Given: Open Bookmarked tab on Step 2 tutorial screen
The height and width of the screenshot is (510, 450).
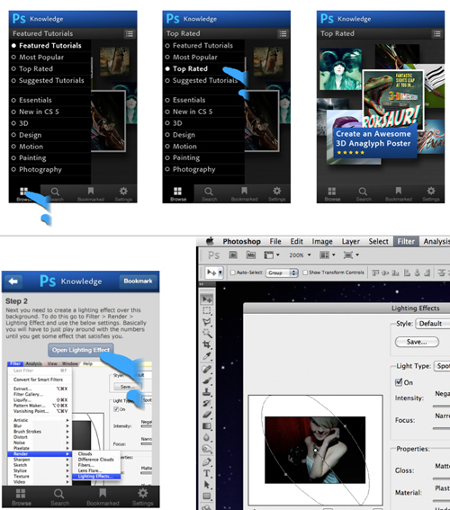Looking at the screenshot, I should [103, 497].
